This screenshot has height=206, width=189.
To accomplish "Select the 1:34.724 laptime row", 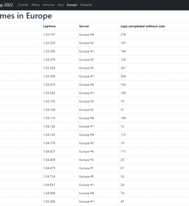I will coord(49,177).
